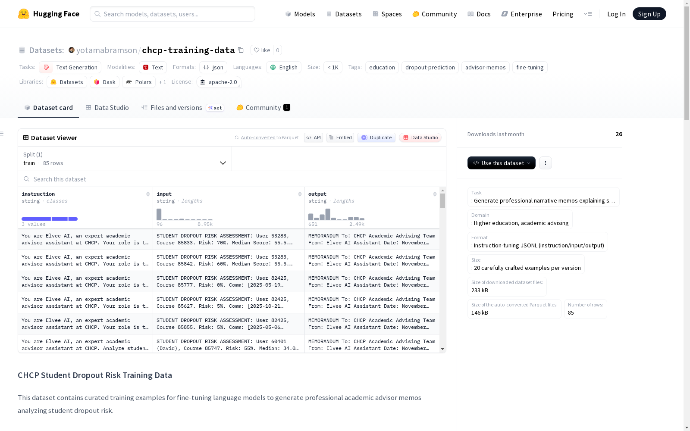Focus the Search this dataset field
Image resolution: width=690 pixels, height=431 pixels.
click(x=232, y=179)
